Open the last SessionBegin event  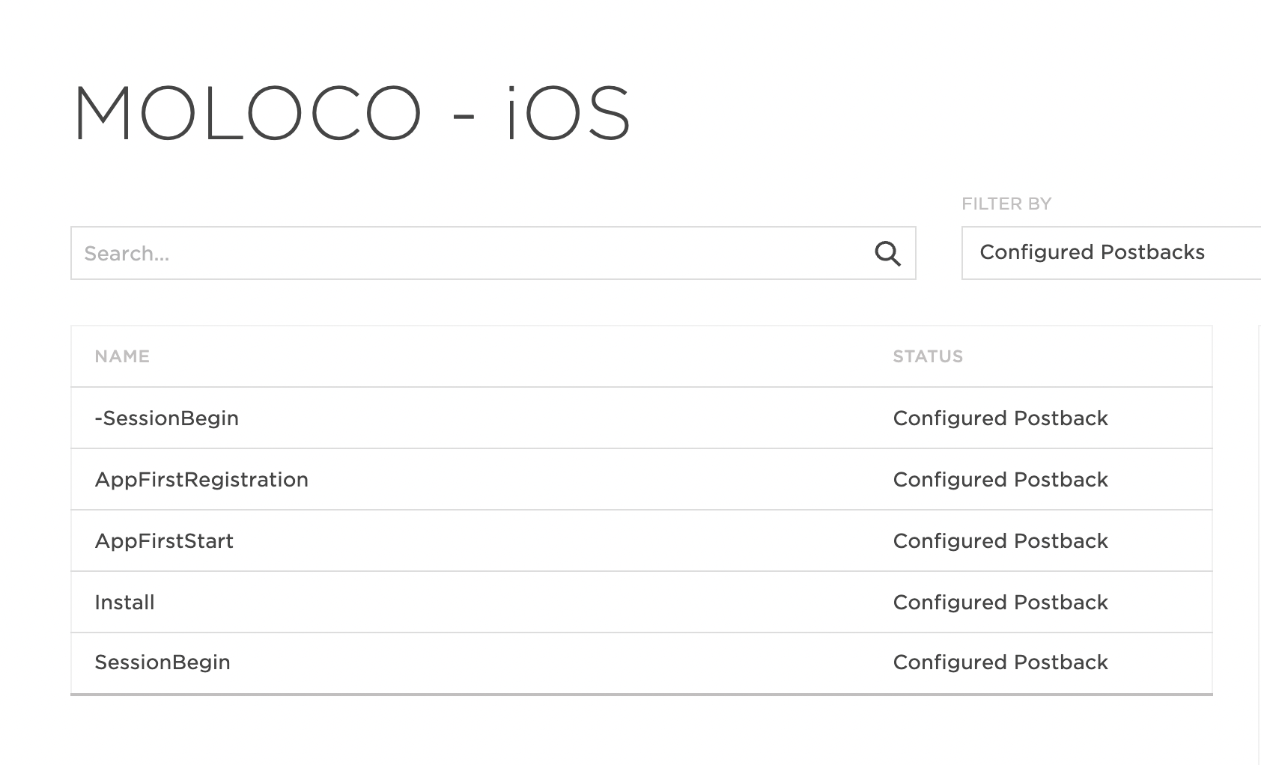162,662
